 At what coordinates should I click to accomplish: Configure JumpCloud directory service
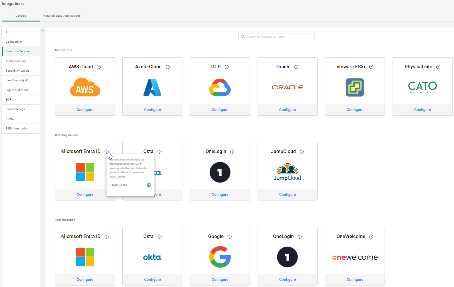[x=287, y=195]
